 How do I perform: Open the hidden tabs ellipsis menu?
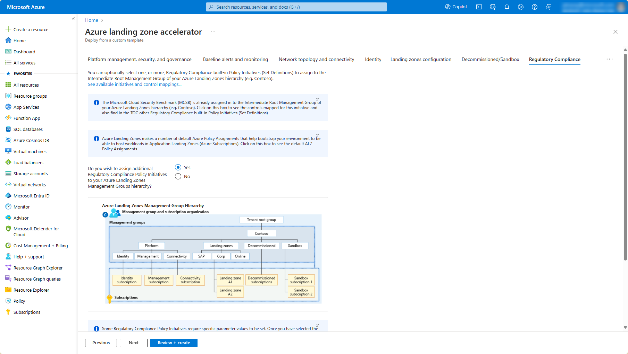[x=609, y=59]
